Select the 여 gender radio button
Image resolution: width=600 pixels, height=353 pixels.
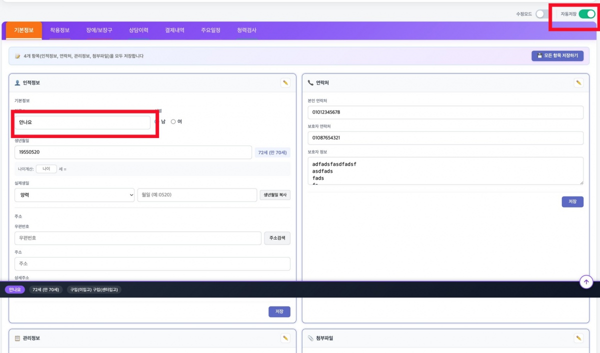173,121
